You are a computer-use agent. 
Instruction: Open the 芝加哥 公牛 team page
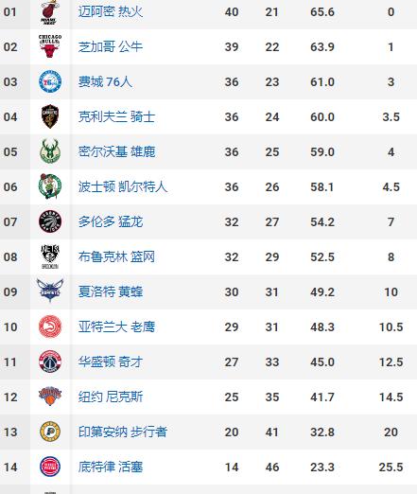pyautogui.click(x=111, y=47)
